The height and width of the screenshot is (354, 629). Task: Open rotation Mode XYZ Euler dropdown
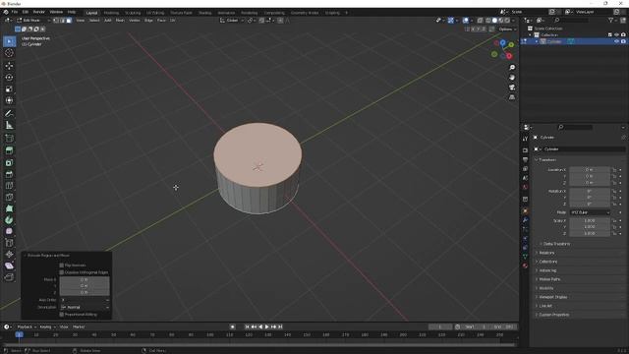pos(590,212)
